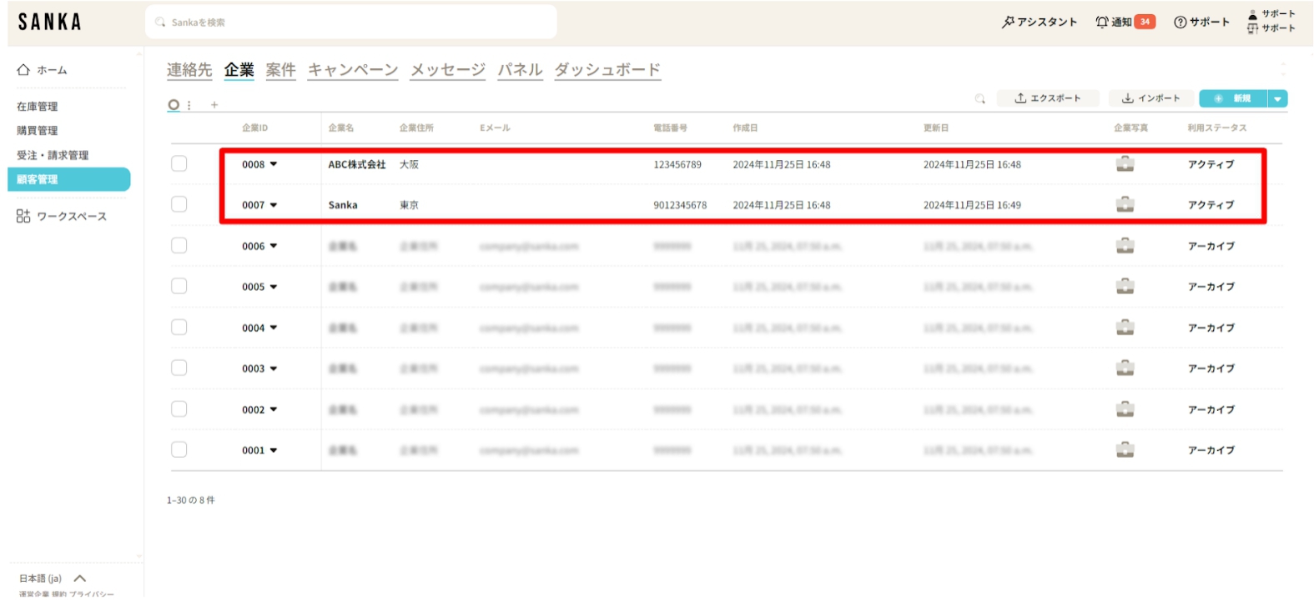Check the checkbox for row 0008
This screenshot has width=1314, height=606.
coord(179,164)
